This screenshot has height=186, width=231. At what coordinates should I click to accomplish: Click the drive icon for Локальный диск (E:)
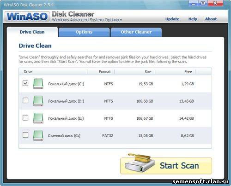tap(38, 118)
